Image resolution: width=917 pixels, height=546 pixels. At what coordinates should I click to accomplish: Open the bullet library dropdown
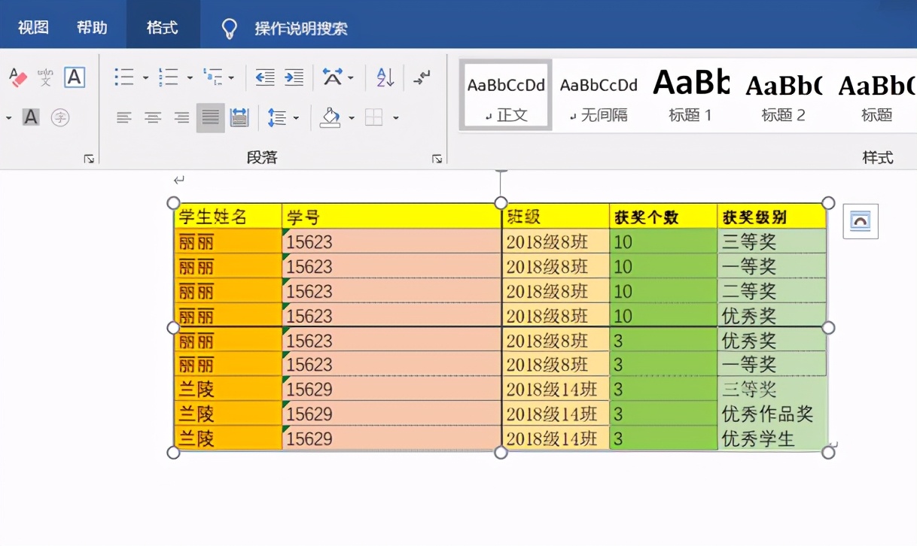[x=145, y=77]
